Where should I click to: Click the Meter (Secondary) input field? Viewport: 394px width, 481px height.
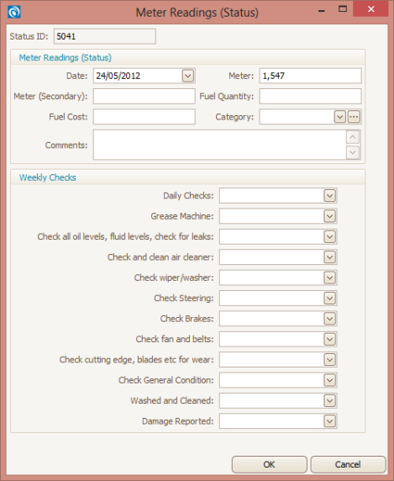[144, 97]
